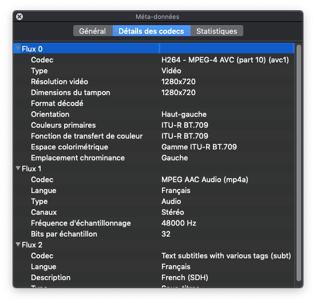Select the Flux 2 row label
316x303 pixels.
click(x=32, y=245)
